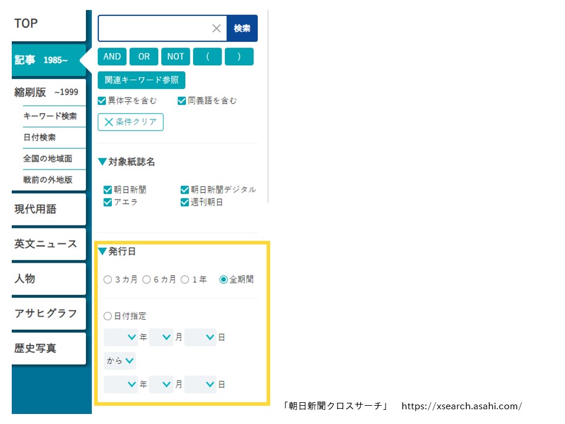Screen dimensions: 565x424
Task: Open the start month dropdown
Action: point(161,337)
